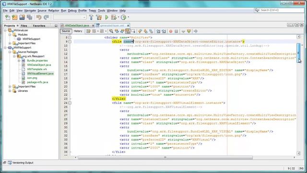This screenshot has height=173, width=307.
Task: Expand the Libraries node
Action: [x=10, y=91]
